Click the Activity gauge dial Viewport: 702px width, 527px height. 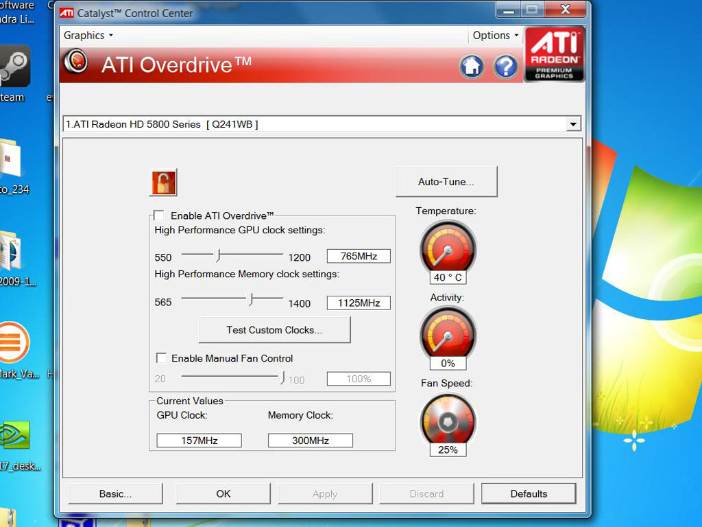(x=447, y=334)
